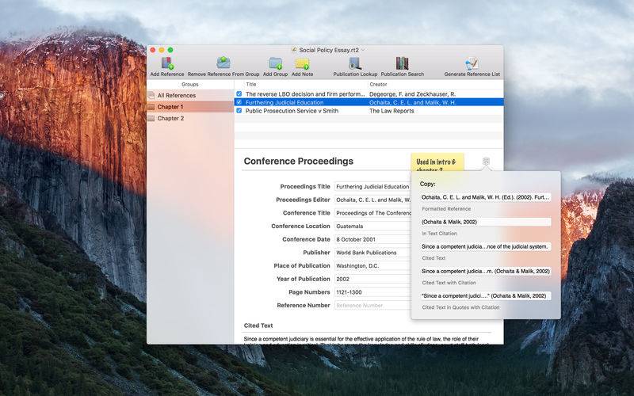The image size is (634, 396).
Task: Open the yellow 'Used in intro' sticky note
Action: 437,162
